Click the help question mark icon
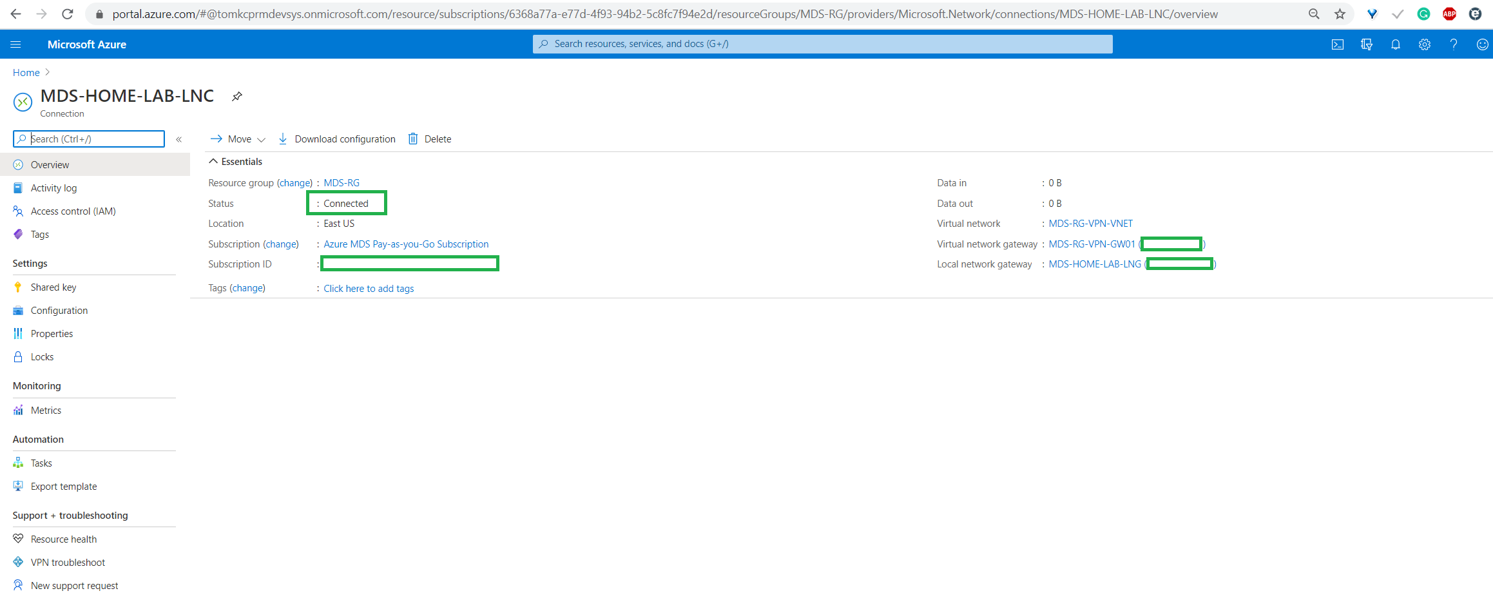The width and height of the screenshot is (1493, 600). click(1453, 44)
